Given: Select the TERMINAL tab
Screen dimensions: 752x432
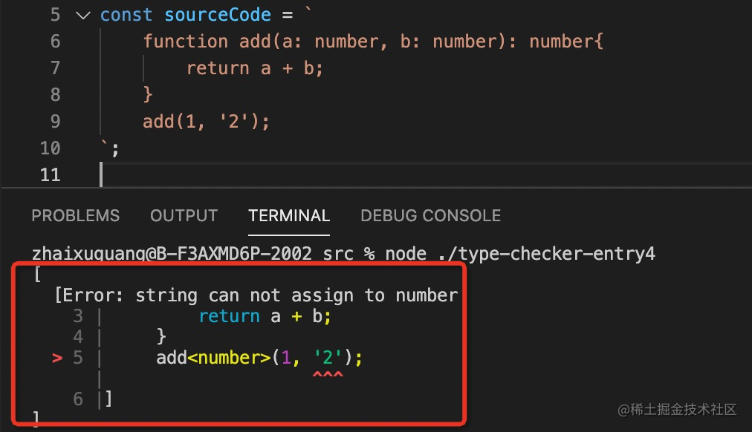Looking at the screenshot, I should point(289,215).
